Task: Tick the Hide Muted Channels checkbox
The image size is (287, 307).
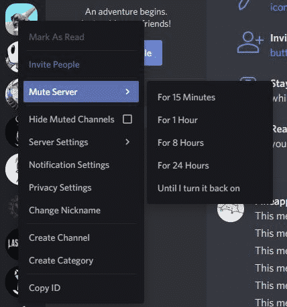Action: pos(127,119)
